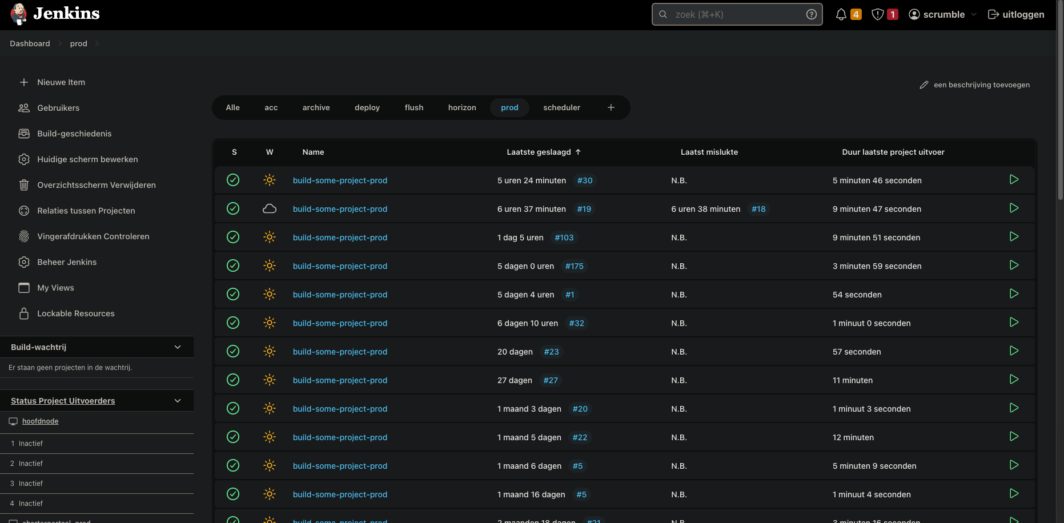
Task: Open Dashboard breadcrumb dropdown chevron
Action: tap(59, 43)
